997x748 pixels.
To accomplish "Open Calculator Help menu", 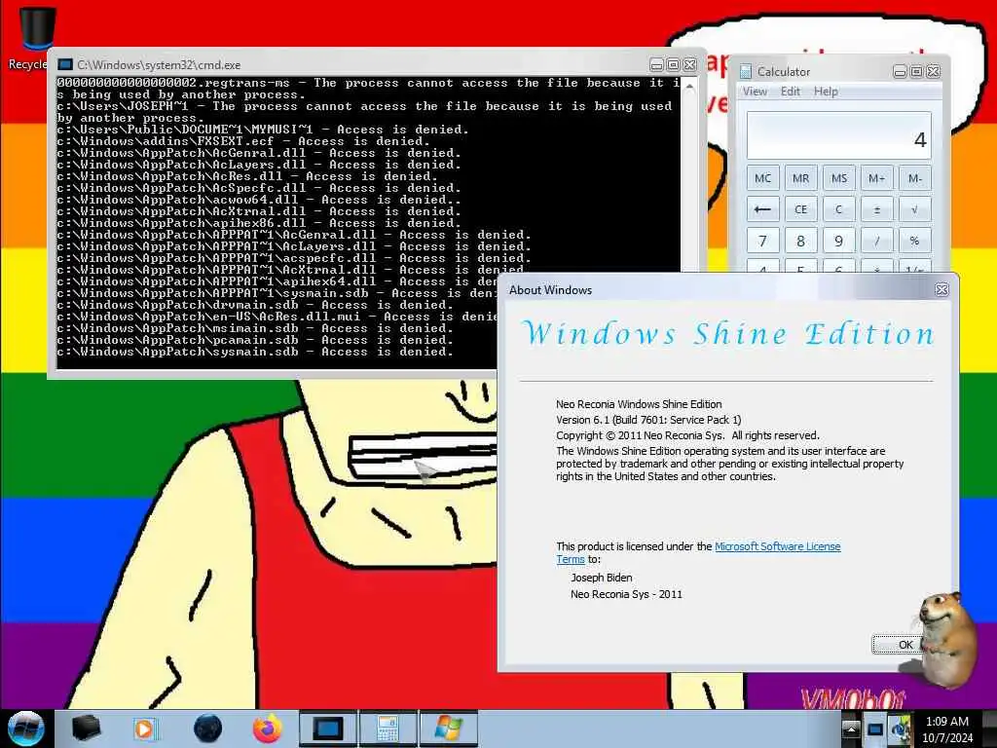I will [826, 92].
